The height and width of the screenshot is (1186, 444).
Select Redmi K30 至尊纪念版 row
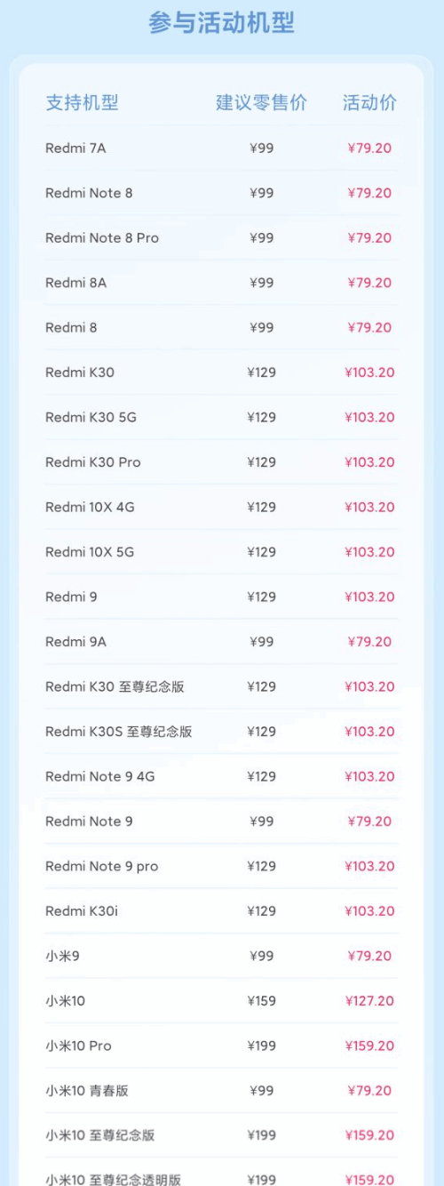click(221, 686)
